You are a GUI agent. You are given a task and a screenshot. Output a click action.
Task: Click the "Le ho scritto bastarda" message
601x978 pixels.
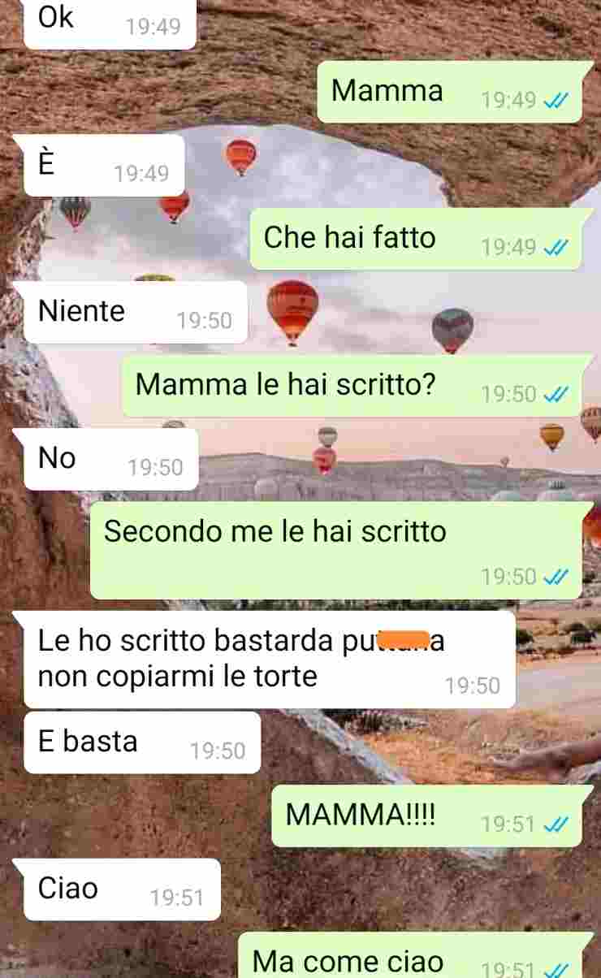pos(270,660)
